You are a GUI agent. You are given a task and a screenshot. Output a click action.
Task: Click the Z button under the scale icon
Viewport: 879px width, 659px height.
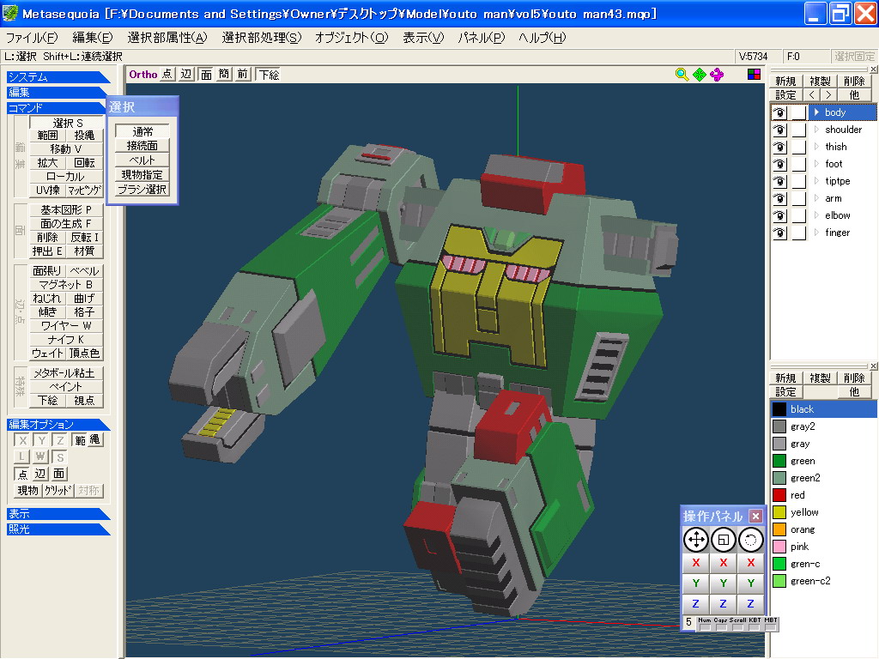click(723, 603)
